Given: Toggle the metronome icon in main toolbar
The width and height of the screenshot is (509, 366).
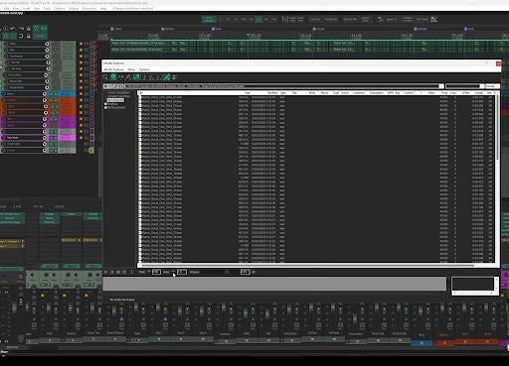Looking at the screenshot, I should pos(29,29).
